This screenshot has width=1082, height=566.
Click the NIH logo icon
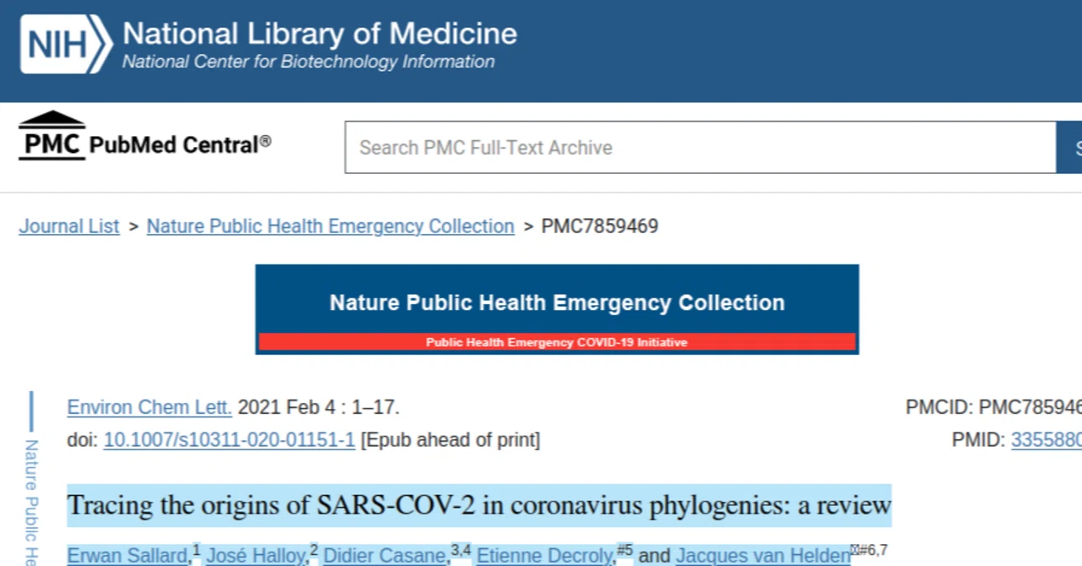point(66,44)
